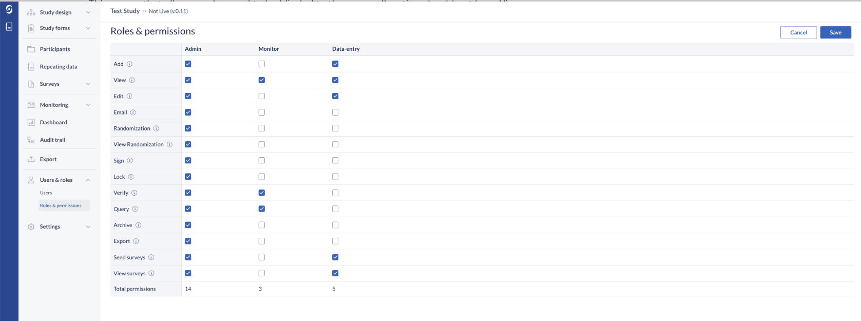
Task: Click the Admin column header
Action: click(x=193, y=49)
